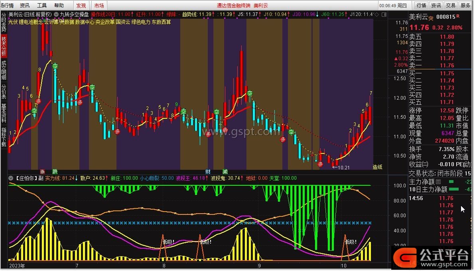Open the 工具 menu
This screenshot has height=271, width=475.
tap(42, 6)
